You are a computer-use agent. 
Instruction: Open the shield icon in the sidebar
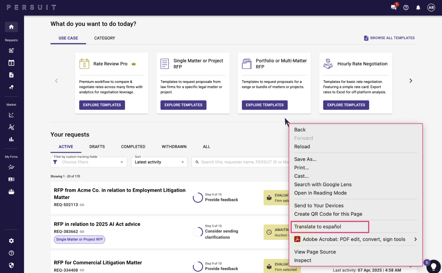point(11,265)
